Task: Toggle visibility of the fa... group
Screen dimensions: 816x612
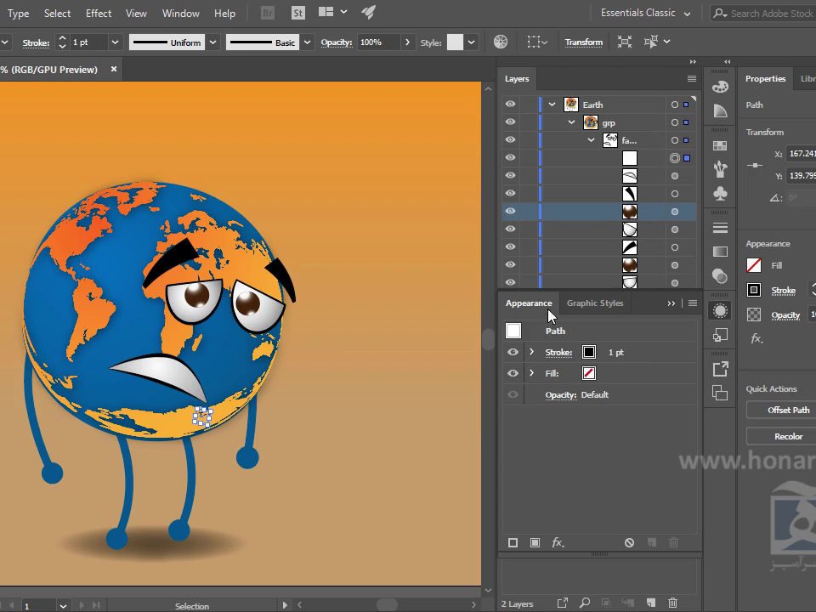Action: tap(511, 139)
